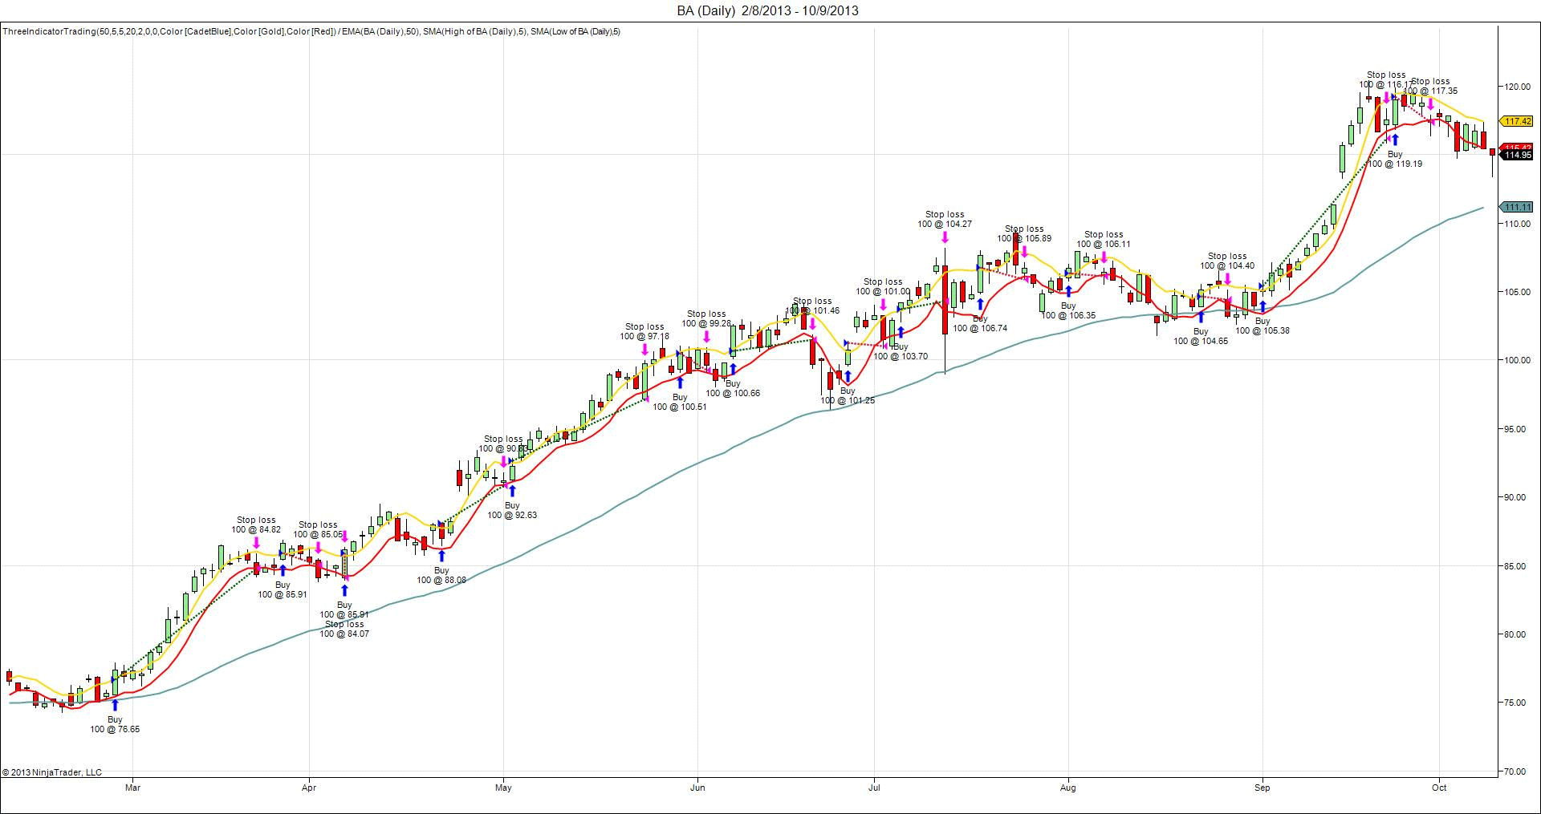
Task: Click the 120.00 price axis label
Action: [1517, 87]
